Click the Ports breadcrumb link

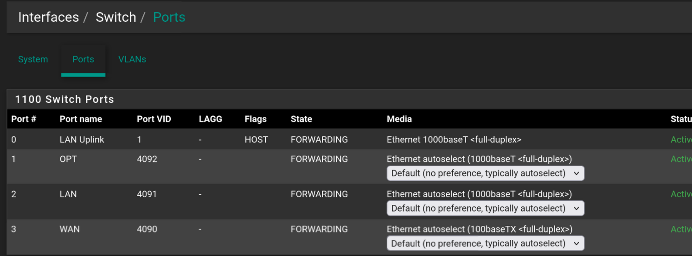(169, 17)
